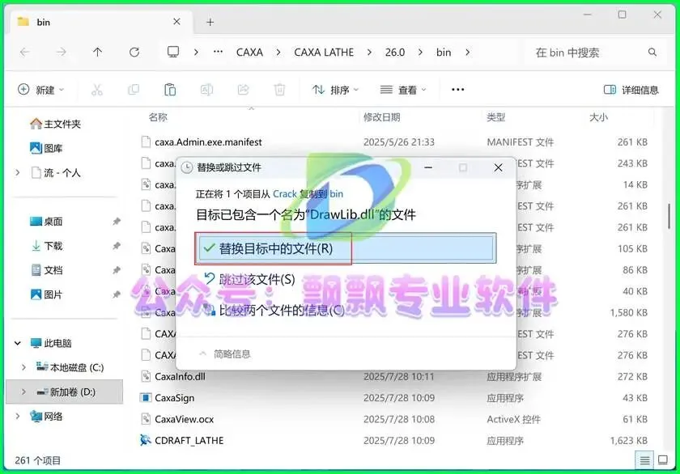Click the bin destination link in dialog
This screenshot has width=680, height=474.
(336, 193)
